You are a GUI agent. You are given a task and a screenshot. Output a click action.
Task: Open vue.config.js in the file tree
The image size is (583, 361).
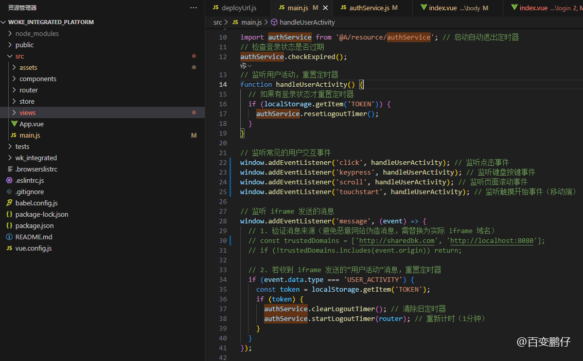[33, 248]
